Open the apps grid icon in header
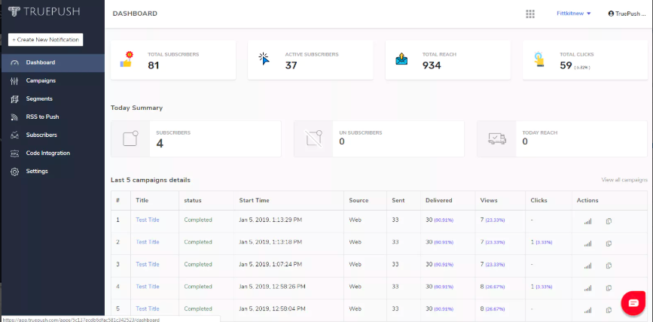 (x=529, y=14)
